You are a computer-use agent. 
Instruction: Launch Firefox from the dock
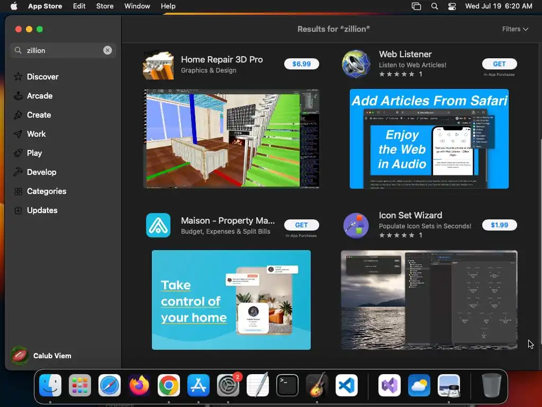point(139,385)
